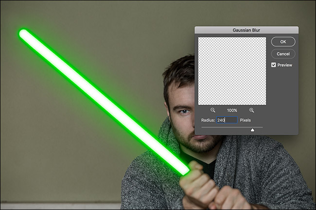
Task: Click the 100% zoom level text
Action: click(x=232, y=110)
